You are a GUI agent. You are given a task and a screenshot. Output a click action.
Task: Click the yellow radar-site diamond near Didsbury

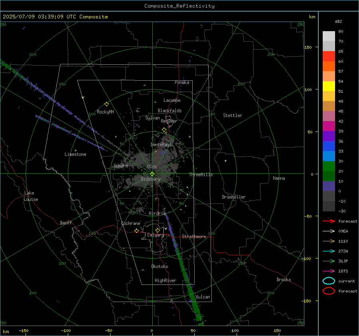pos(152,174)
